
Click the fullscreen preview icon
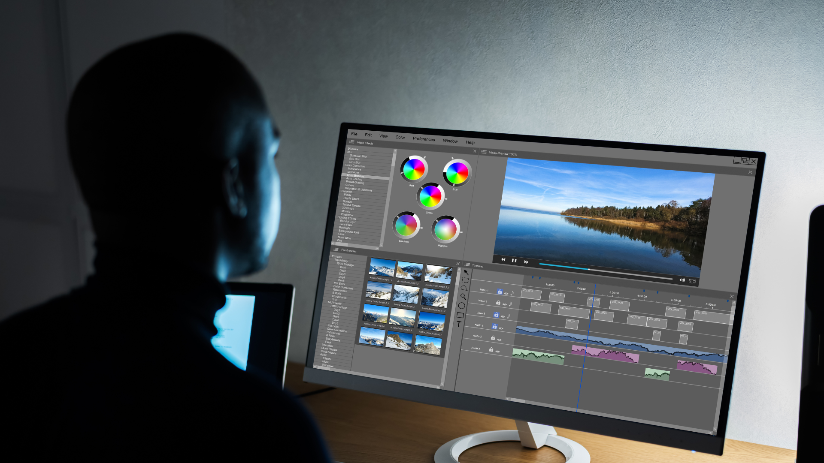tap(692, 281)
